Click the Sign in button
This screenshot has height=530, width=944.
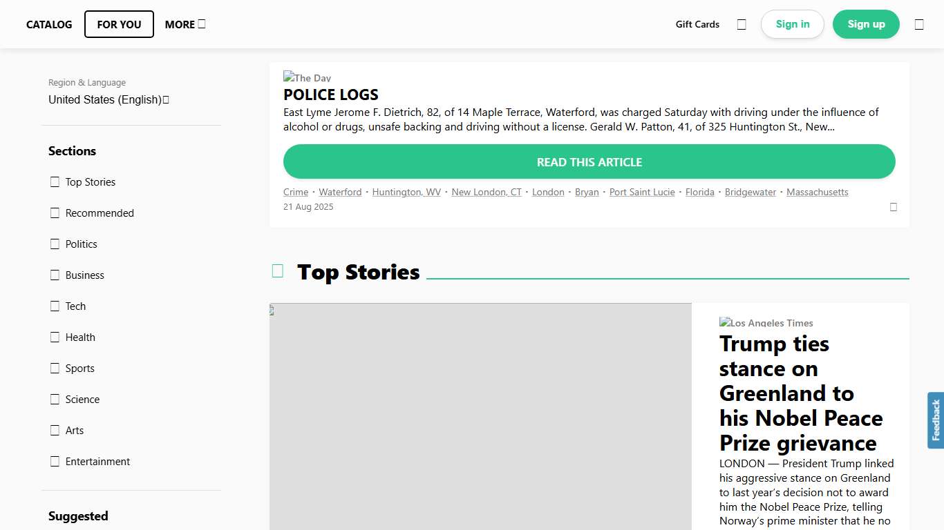[792, 23]
